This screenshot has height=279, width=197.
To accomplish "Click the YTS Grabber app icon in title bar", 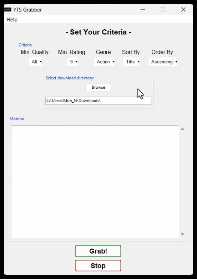I will pos(8,9).
